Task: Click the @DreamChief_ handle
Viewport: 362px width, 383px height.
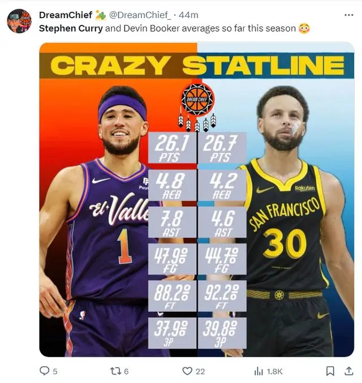Action: (x=140, y=15)
